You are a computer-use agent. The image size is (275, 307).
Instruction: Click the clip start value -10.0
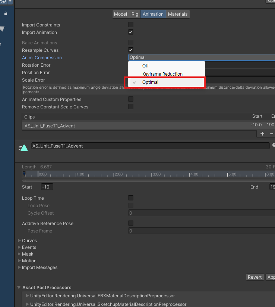tap(256, 125)
